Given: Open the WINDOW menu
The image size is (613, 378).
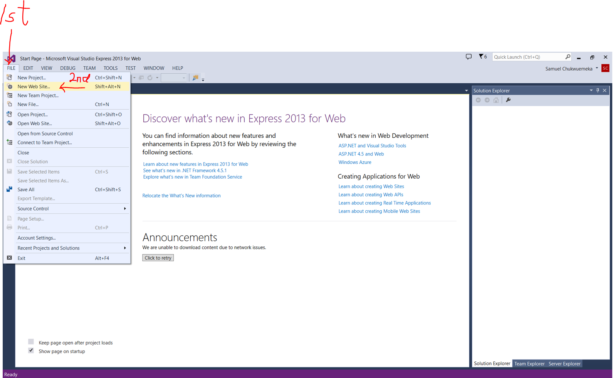Looking at the screenshot, I should coord(154,68).
